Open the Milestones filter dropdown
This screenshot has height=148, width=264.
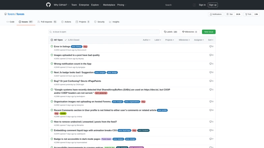pyautogui.click(x=184, y=40)
